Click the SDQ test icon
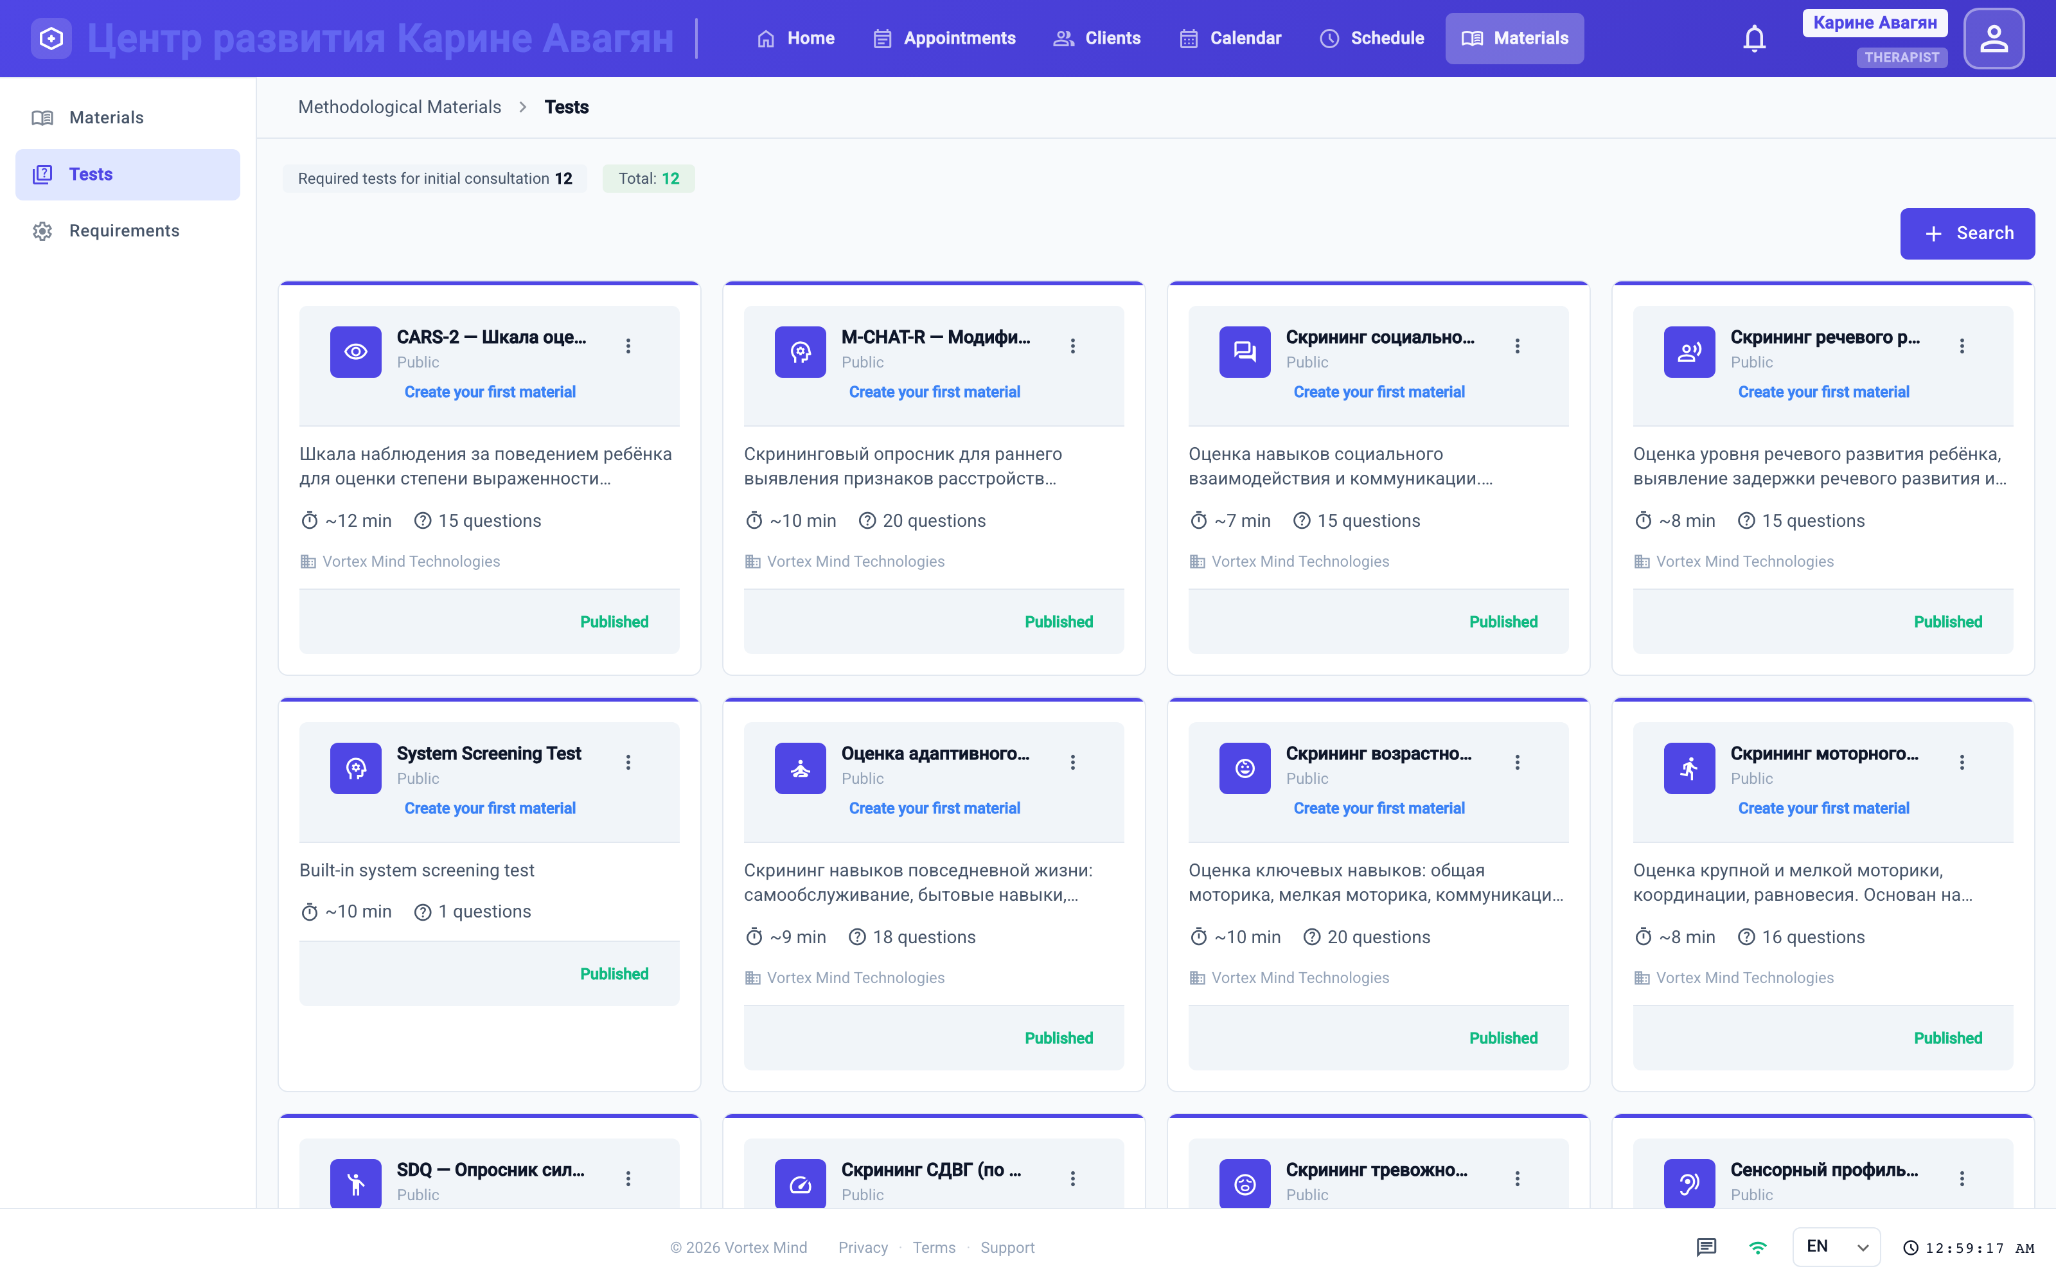This screenshot has width=2056, height=1285. pyautogui.click(x=355, y=1183)
